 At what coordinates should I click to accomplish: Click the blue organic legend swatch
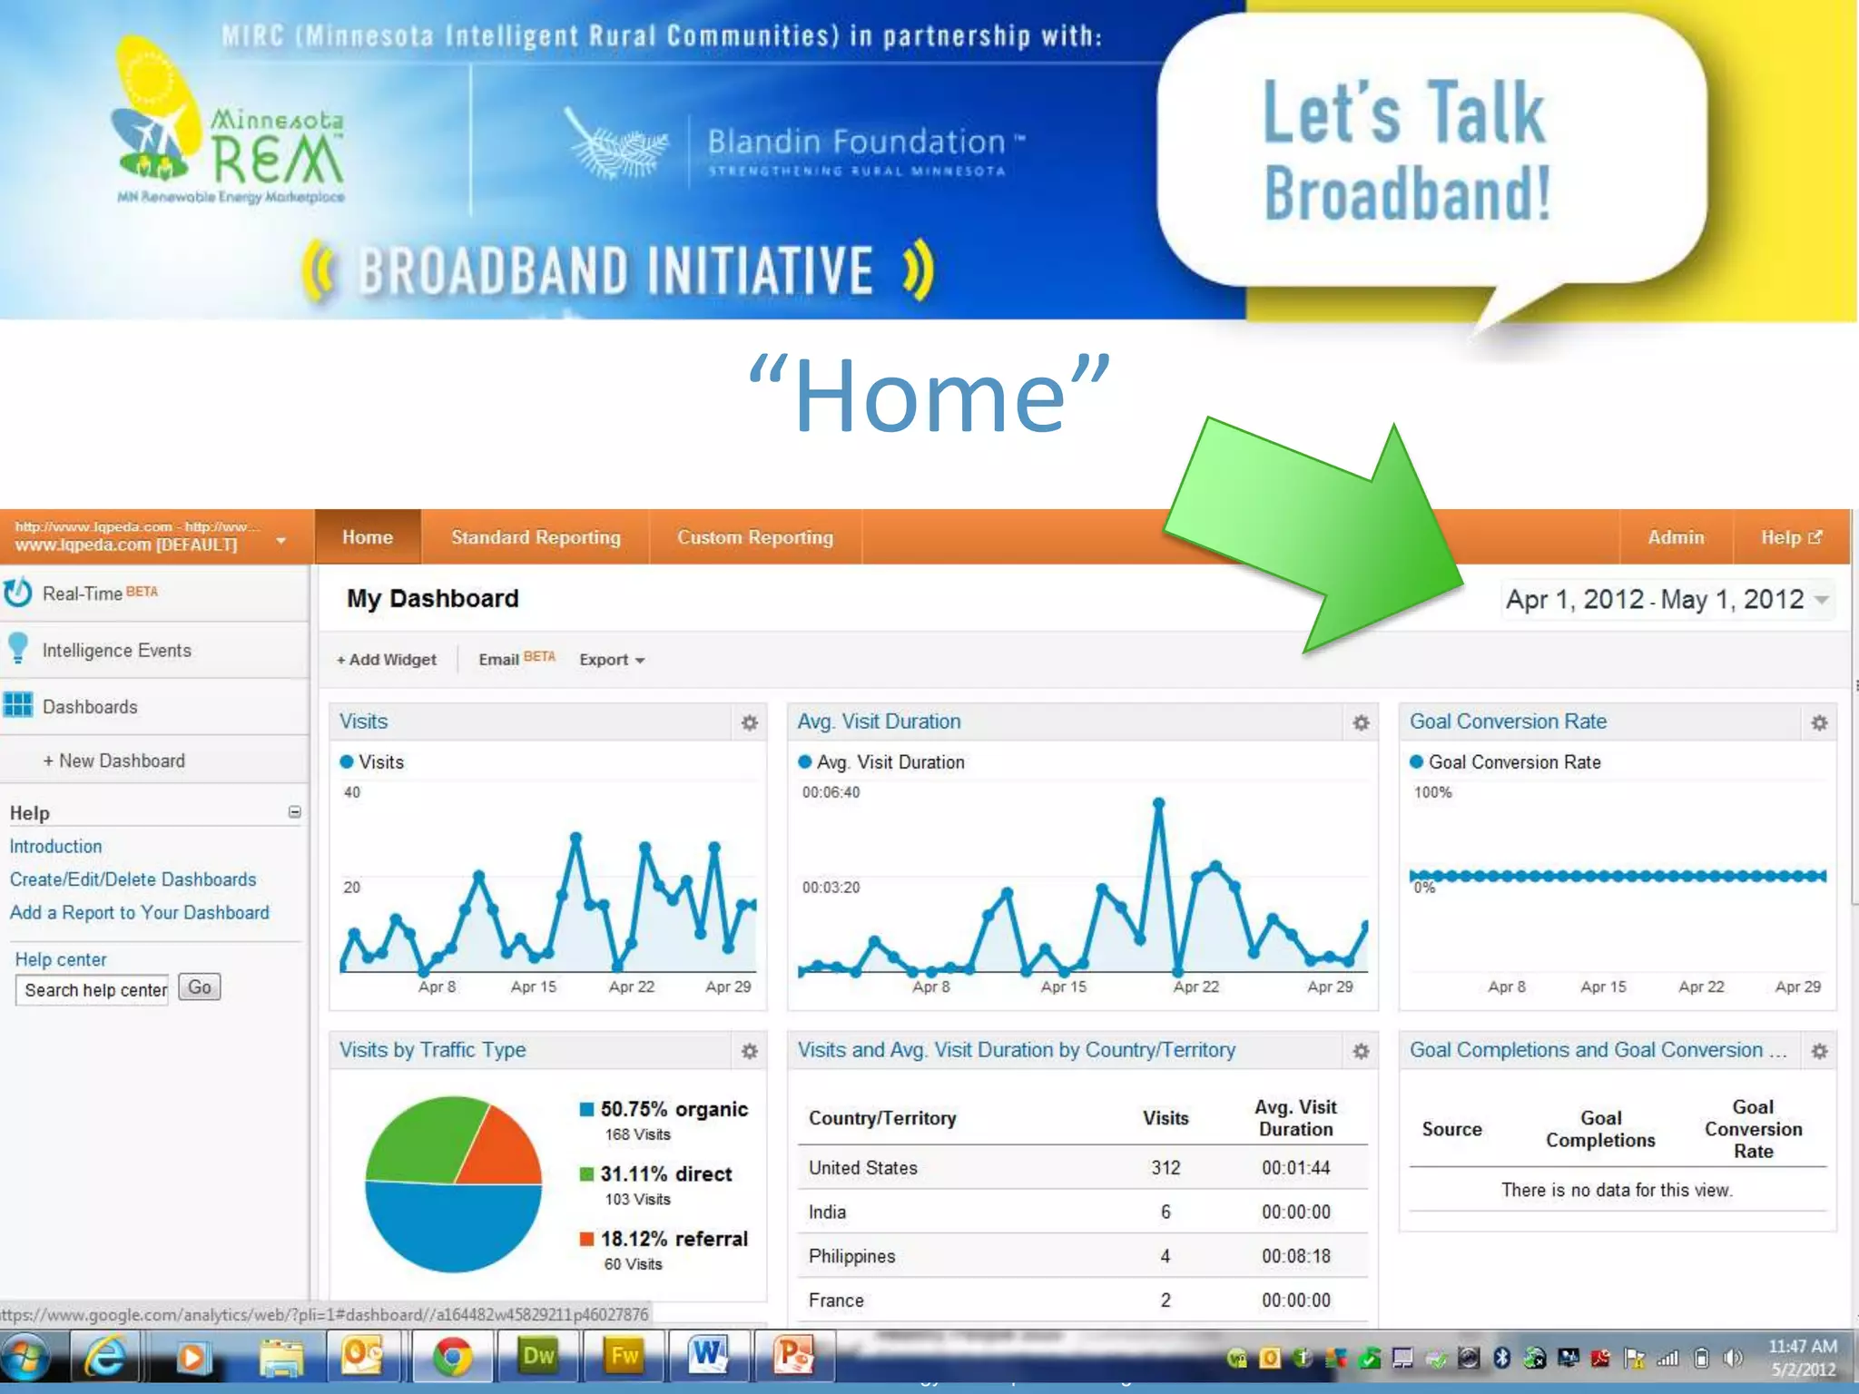point(586,1109)
